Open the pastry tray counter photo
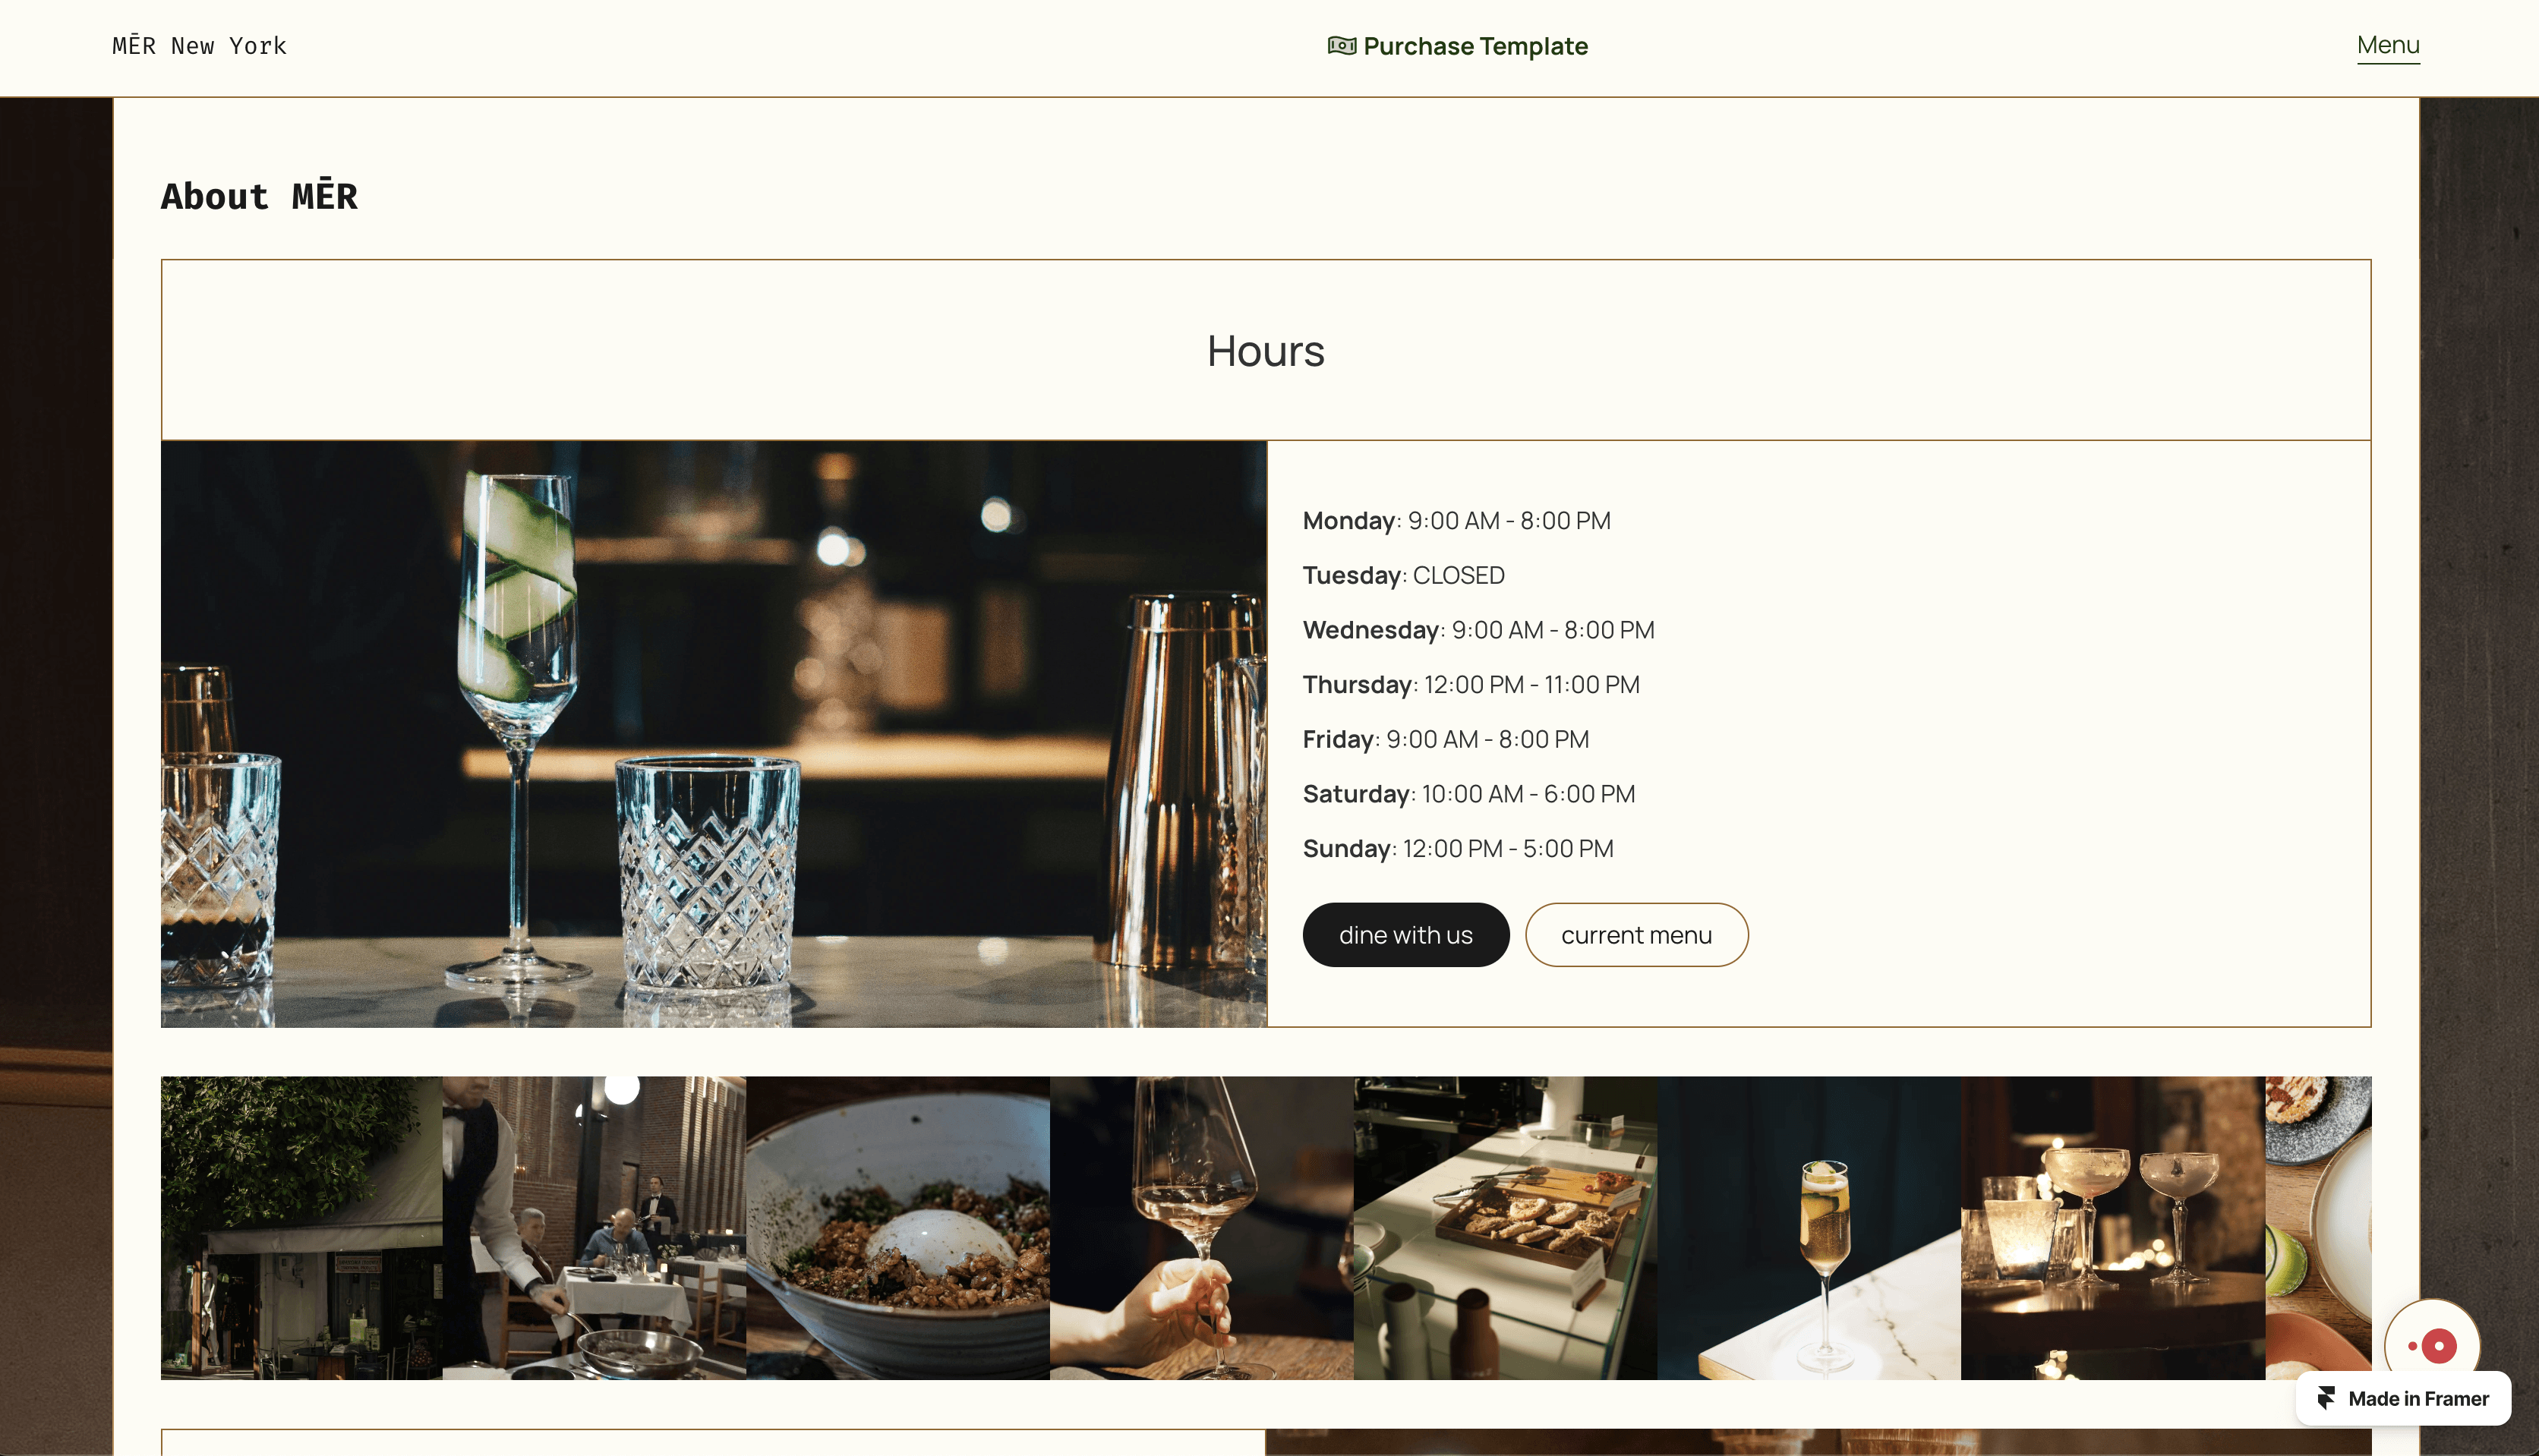The height and width of the screenshot is (1456, 2539). [x=1505, y=1228]
